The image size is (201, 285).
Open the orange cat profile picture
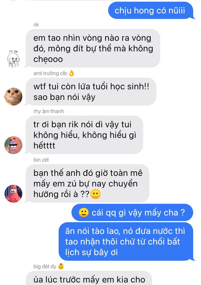pos(13,97)
